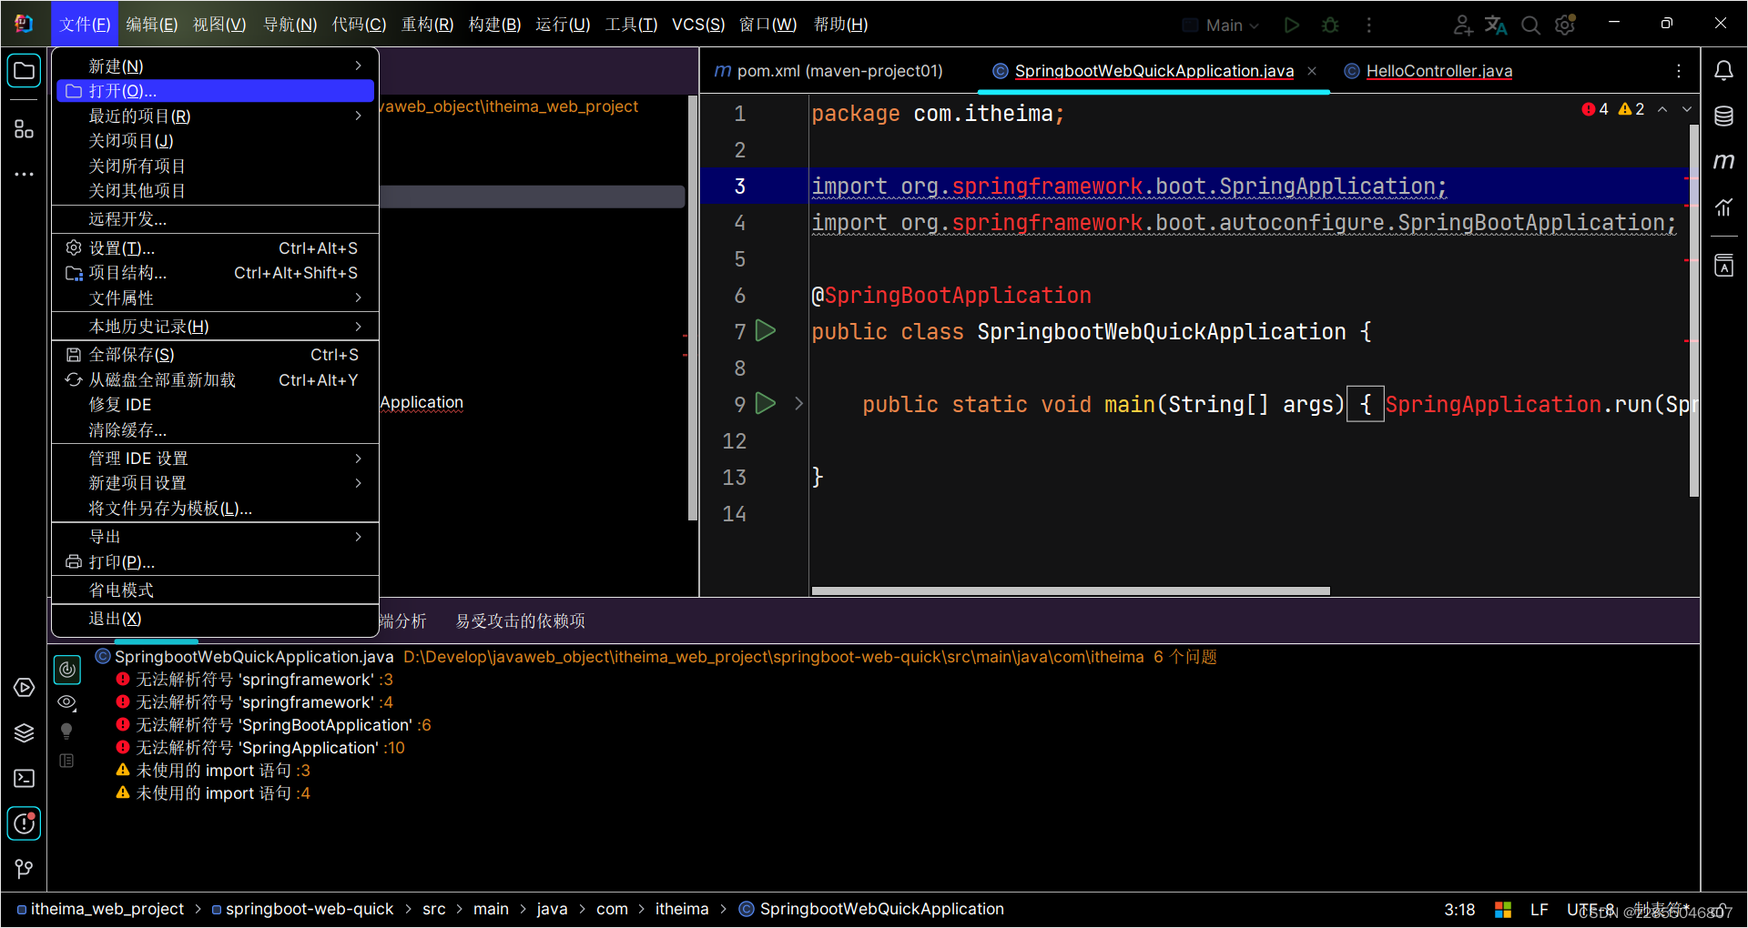The image size is (1748, 928).
Task: Open the Terminal tool window
Action: click(24, 778)
